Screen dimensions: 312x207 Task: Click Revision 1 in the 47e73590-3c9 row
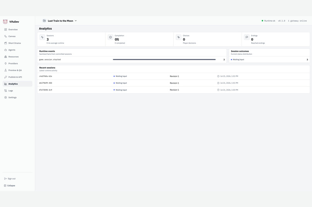(x=174, y=90)
